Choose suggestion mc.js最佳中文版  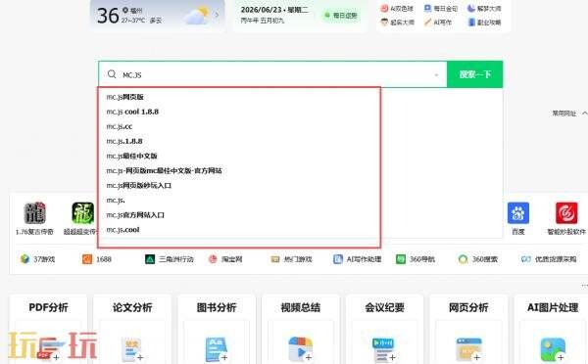[131, 156]
